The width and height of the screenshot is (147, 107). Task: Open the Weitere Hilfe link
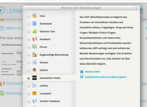coord(92,72)
